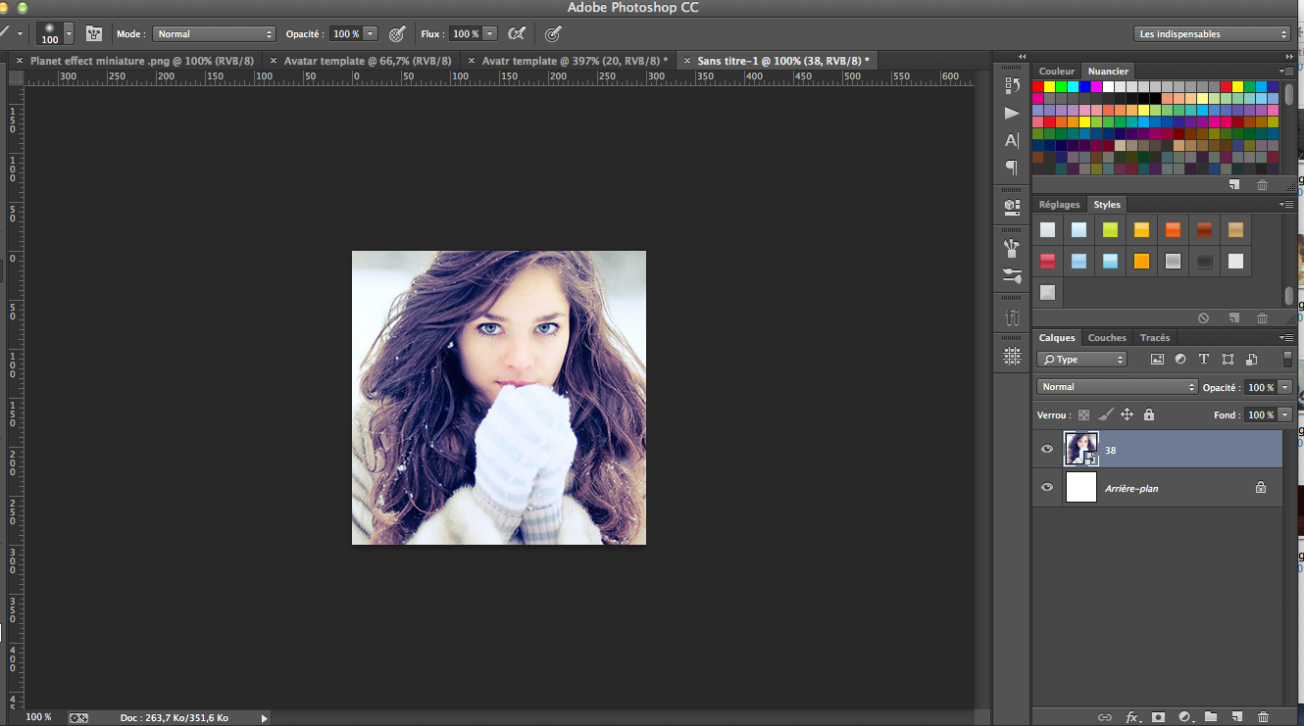
Task: Enable airbrush mode icon
Action: pyautogui.click(x=516, y=33)
